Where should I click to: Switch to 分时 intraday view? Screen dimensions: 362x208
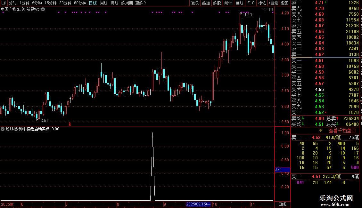click(13, 3)
